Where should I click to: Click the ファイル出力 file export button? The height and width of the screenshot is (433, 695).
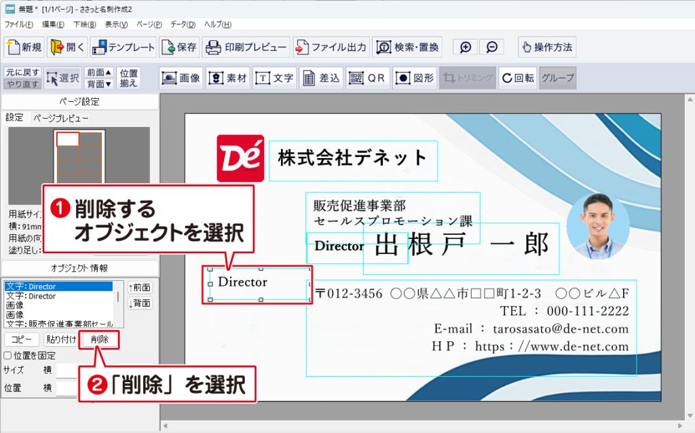(331, 47)
